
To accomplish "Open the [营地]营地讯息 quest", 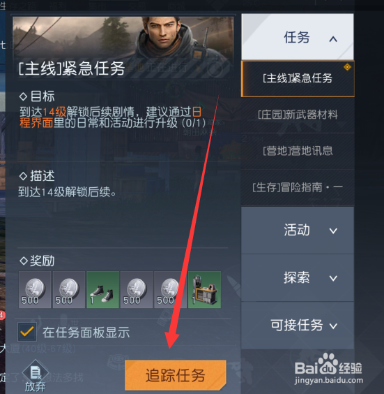I will (x=298, y=152).
